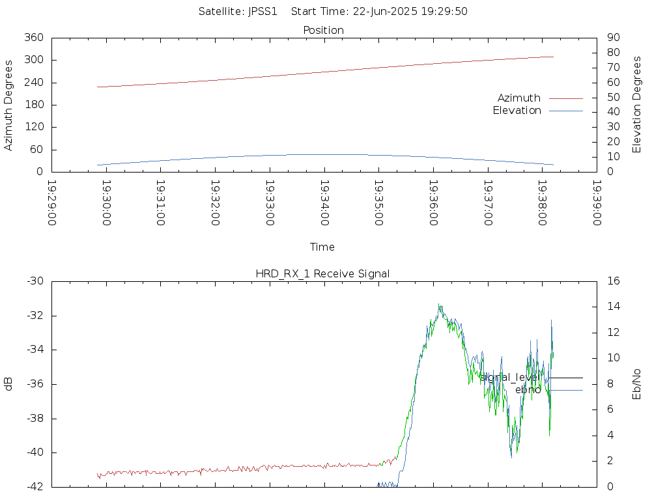Click the 16 tick on Eb/No axis
Screen dimensions: 667x500
click(x=614, y=281)
